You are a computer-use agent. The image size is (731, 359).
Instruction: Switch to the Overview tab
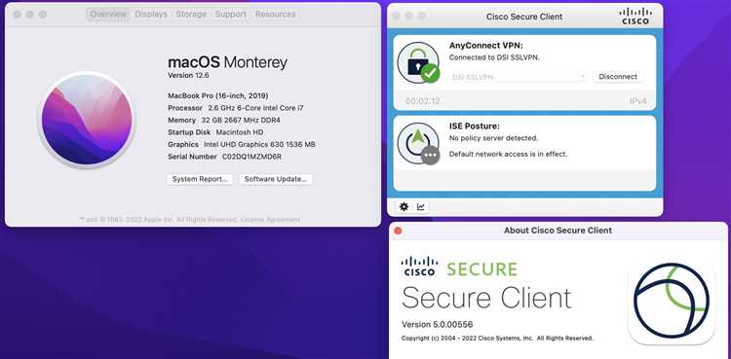tap(108, 15)
